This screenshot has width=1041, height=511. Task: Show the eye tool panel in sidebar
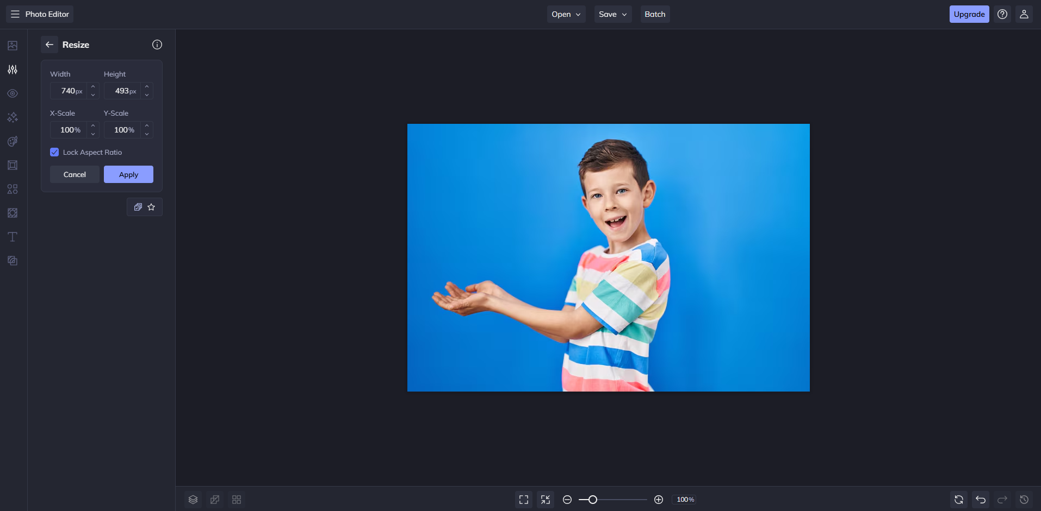(x=12, y=93)
